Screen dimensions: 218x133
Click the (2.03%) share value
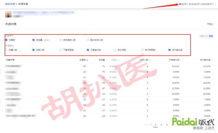[113, 116]
